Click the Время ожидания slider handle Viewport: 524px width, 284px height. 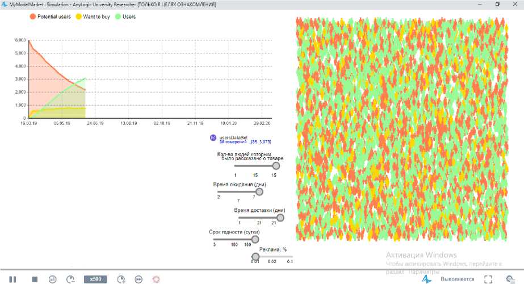[x=259, y=192]
